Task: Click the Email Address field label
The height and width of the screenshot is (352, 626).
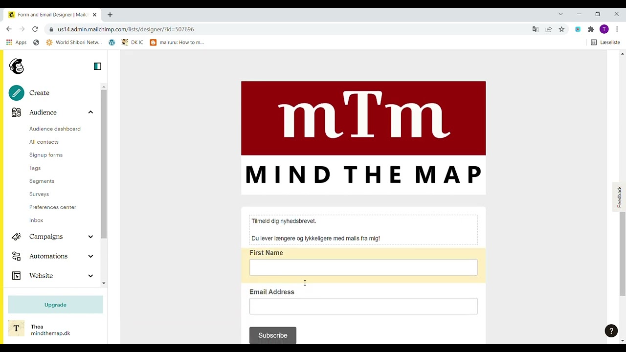Action: point(272,292)
